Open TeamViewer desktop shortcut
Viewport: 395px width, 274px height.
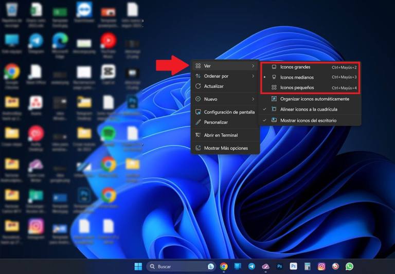pyautogui.click(x=84, y=10)
